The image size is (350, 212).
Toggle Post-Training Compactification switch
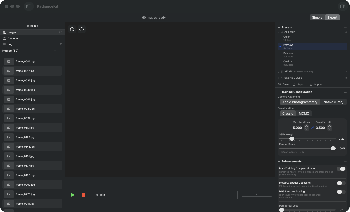[x=341, y=169]
